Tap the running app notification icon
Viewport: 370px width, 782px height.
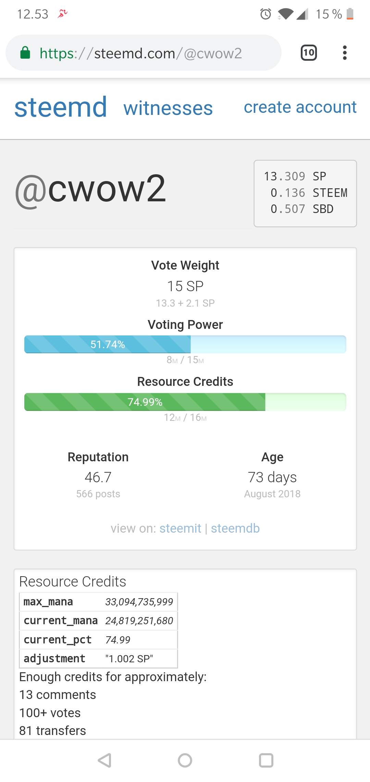pos(62,14)
